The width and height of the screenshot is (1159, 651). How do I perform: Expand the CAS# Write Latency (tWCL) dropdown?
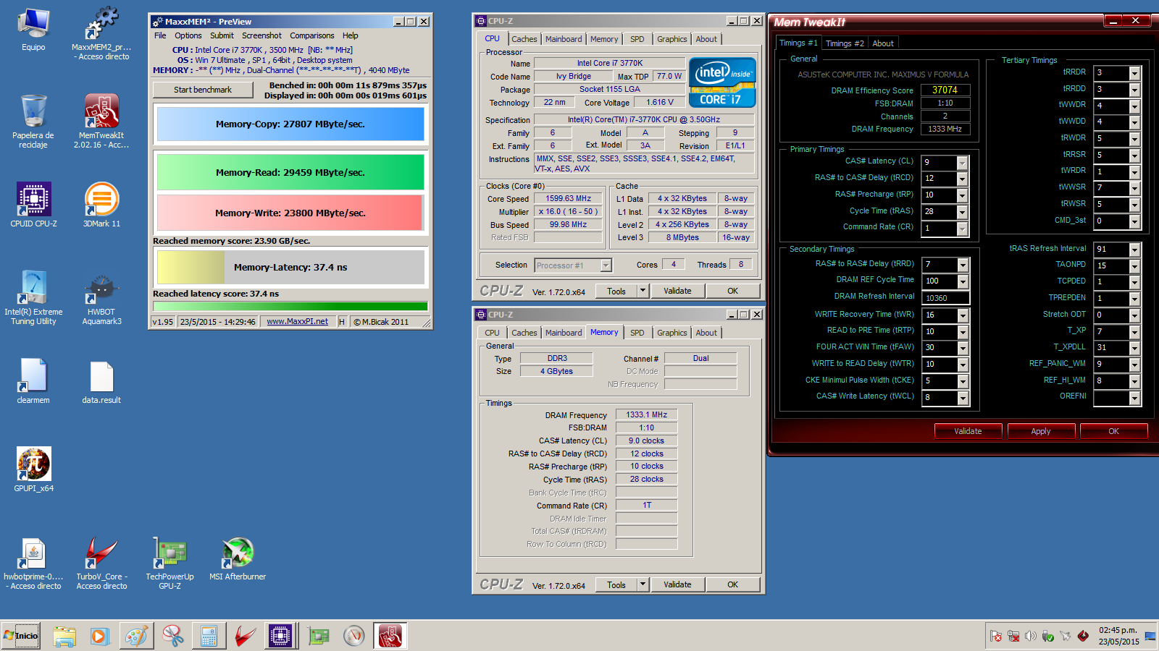click(x=963, y=398)
